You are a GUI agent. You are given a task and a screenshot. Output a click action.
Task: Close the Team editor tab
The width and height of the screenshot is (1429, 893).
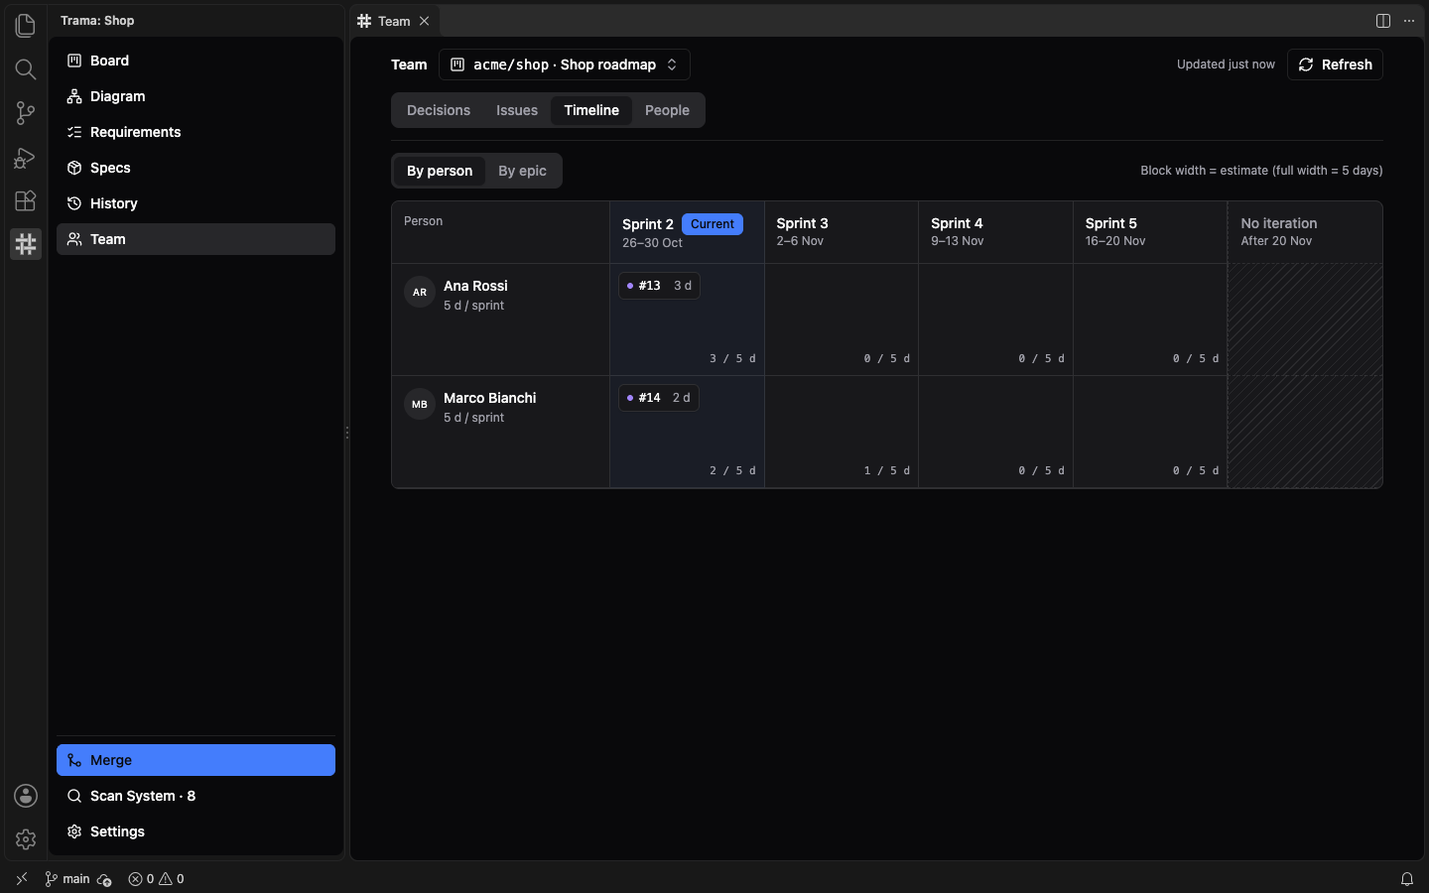pyautogui.click(x=425, y=21)
